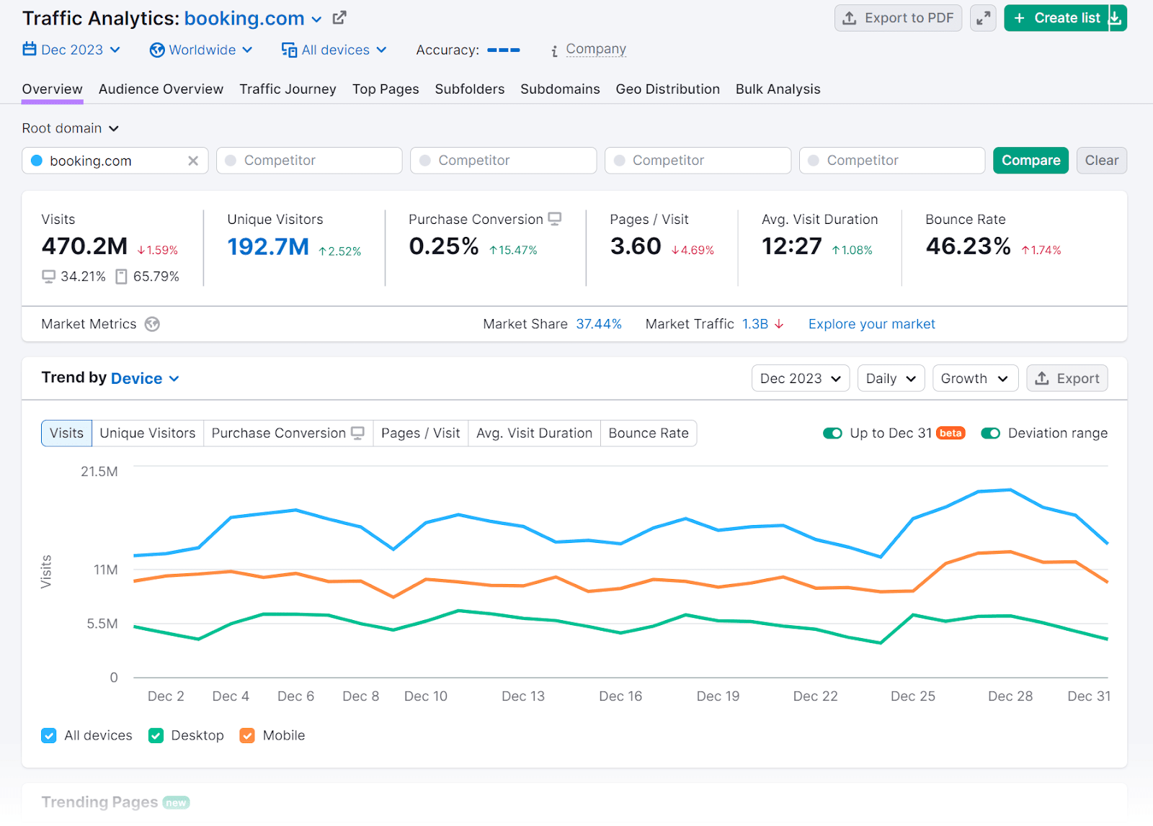Viewport: 1153px width, 826px height.
Task: Click the Compare button
Action: 1030,160
